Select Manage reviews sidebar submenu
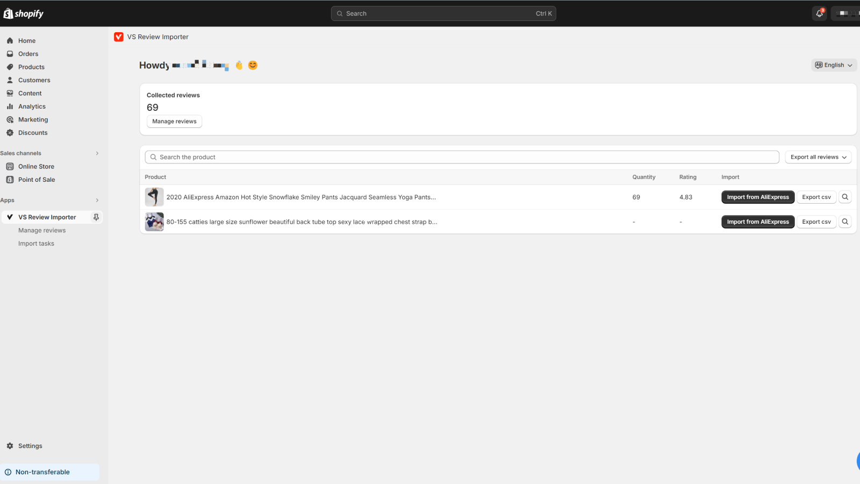This screenshot has height=484, width=860. [42, 230]
